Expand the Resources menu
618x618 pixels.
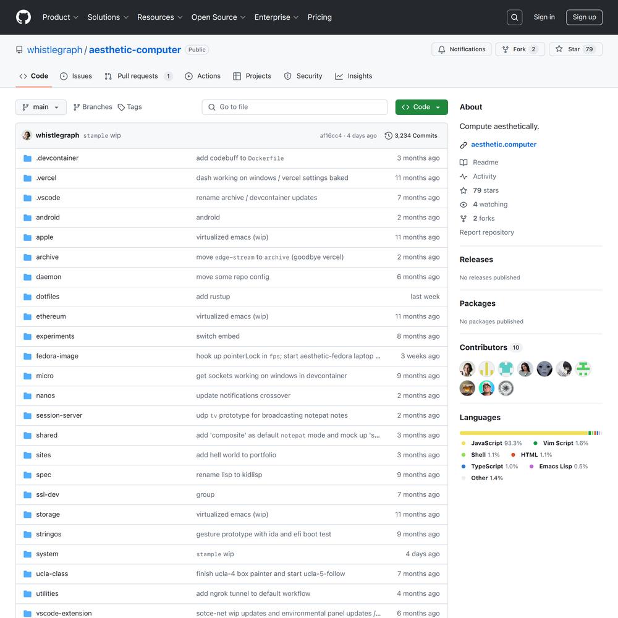pos(159,17)
